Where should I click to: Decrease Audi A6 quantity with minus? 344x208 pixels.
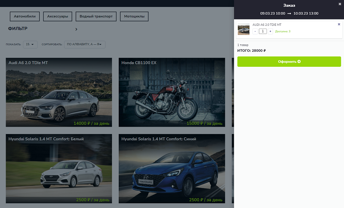pos(255,31)
